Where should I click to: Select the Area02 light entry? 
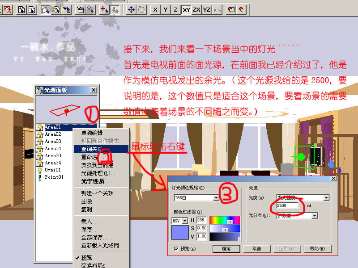(53, 134)
